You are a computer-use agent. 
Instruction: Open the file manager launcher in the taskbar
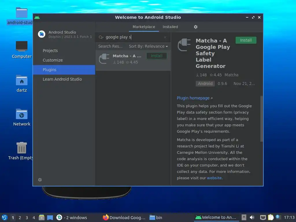click(x=42, y=217)
